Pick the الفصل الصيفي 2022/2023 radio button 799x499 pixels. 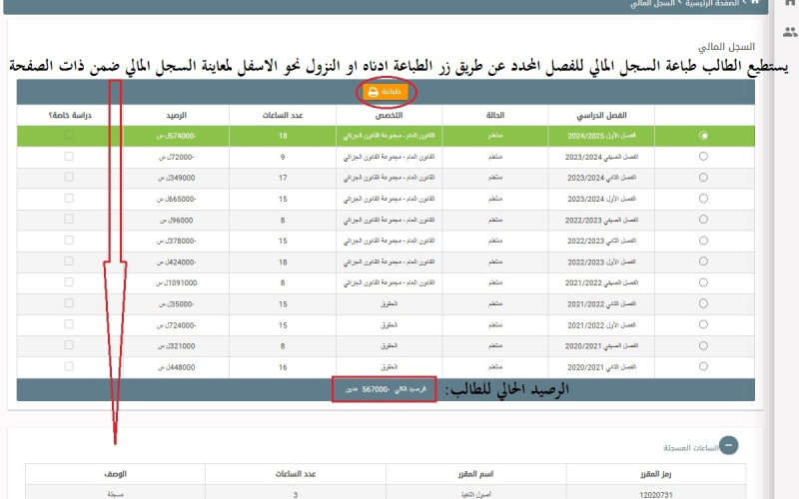point(704,220)
